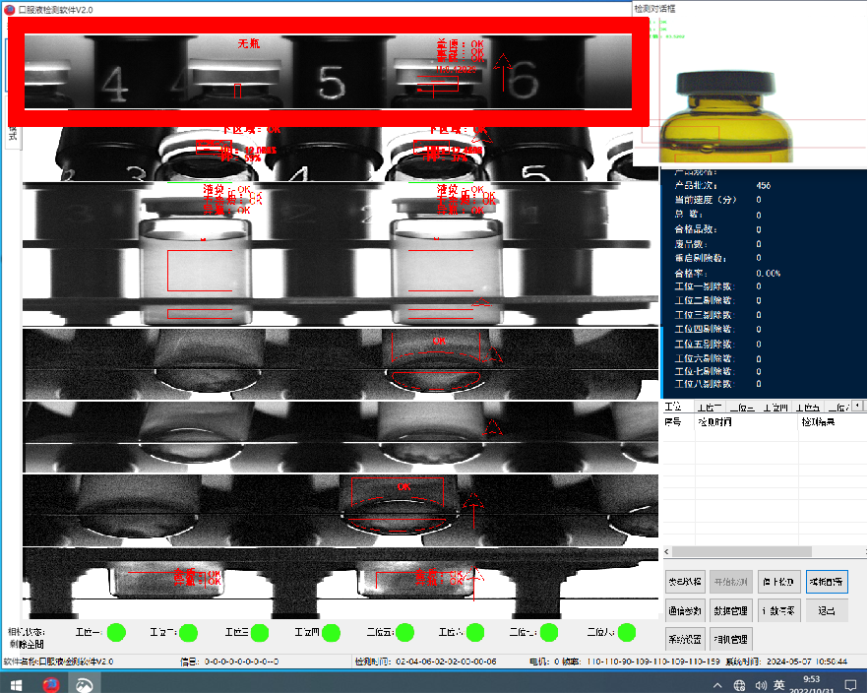868x693 pixels.
Task: Click the green 工位一 camera status indicator
Action: click(116, 631)
